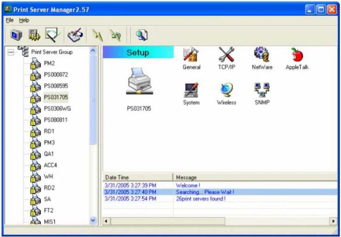Image resolution: width=341 pixels, height=237 pixels.
Task: Select SA print server
Action: pyautogui.click(x=47, y=199)
